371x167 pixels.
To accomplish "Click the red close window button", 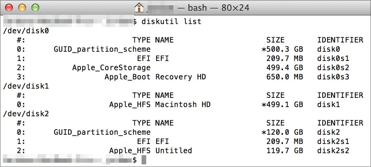I will coord(9,7).
